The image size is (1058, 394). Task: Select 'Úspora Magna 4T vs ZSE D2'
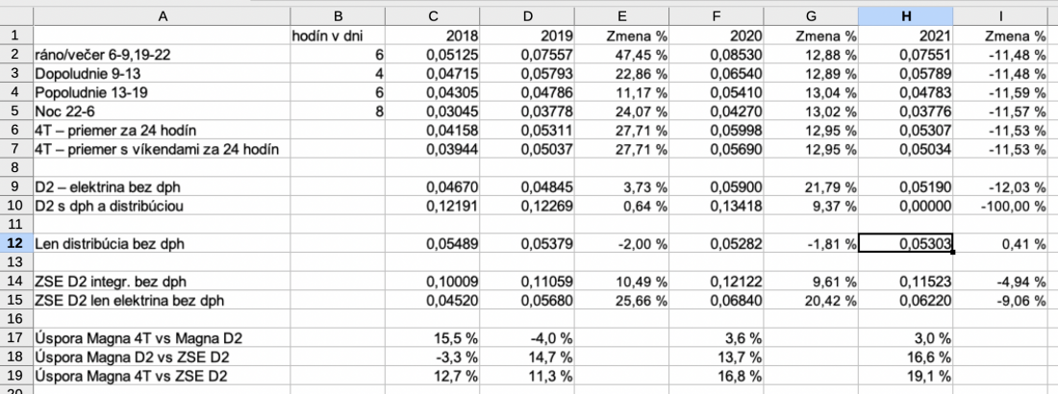(162, 375)
